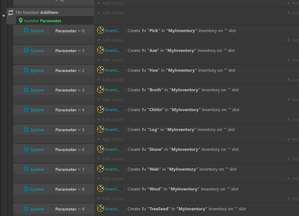
Task: Select the 'Parameter = 8' condition
Action: pyautogui.click(x=70, y=189)
